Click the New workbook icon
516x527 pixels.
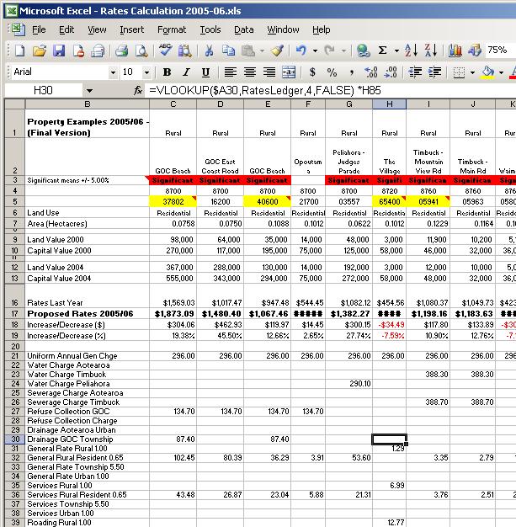tap(19, 51)
